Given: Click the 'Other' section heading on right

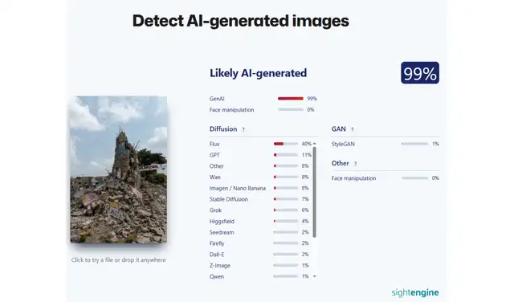Looking at the screenshot, I should pyautogui.click(x=341, y=163).
